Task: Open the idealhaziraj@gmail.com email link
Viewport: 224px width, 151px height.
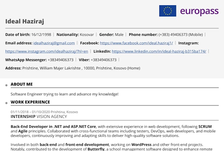Action: [x=54, y=43]
